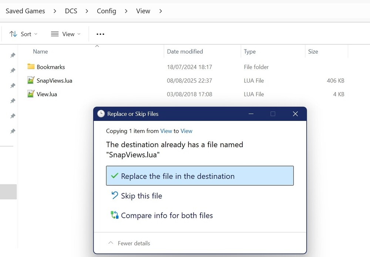The image size is (370, 257).
Task: Open the Sort dropdown
Action: point(23,34)
